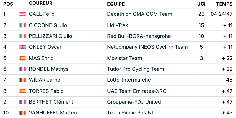Sort by the POS column header
The image size is (236, 118).
click(8, 4)
